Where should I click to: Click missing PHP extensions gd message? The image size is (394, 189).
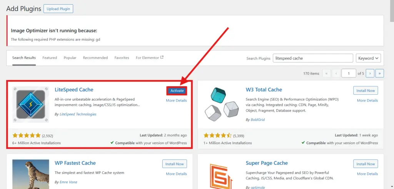55,39
